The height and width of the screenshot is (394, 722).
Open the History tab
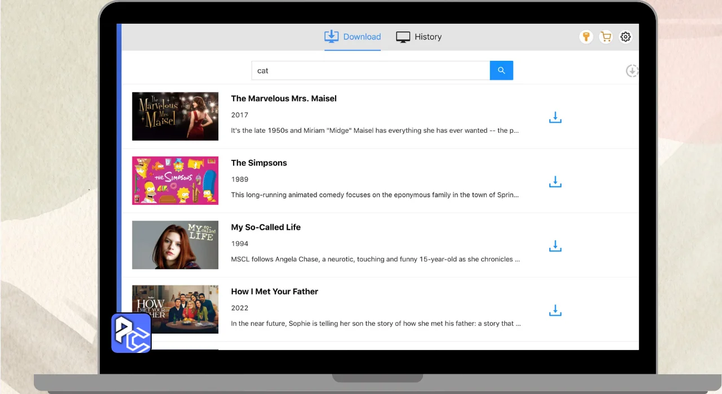[419, 37]
